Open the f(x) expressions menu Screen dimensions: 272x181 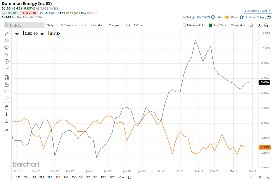coord(128,25)
